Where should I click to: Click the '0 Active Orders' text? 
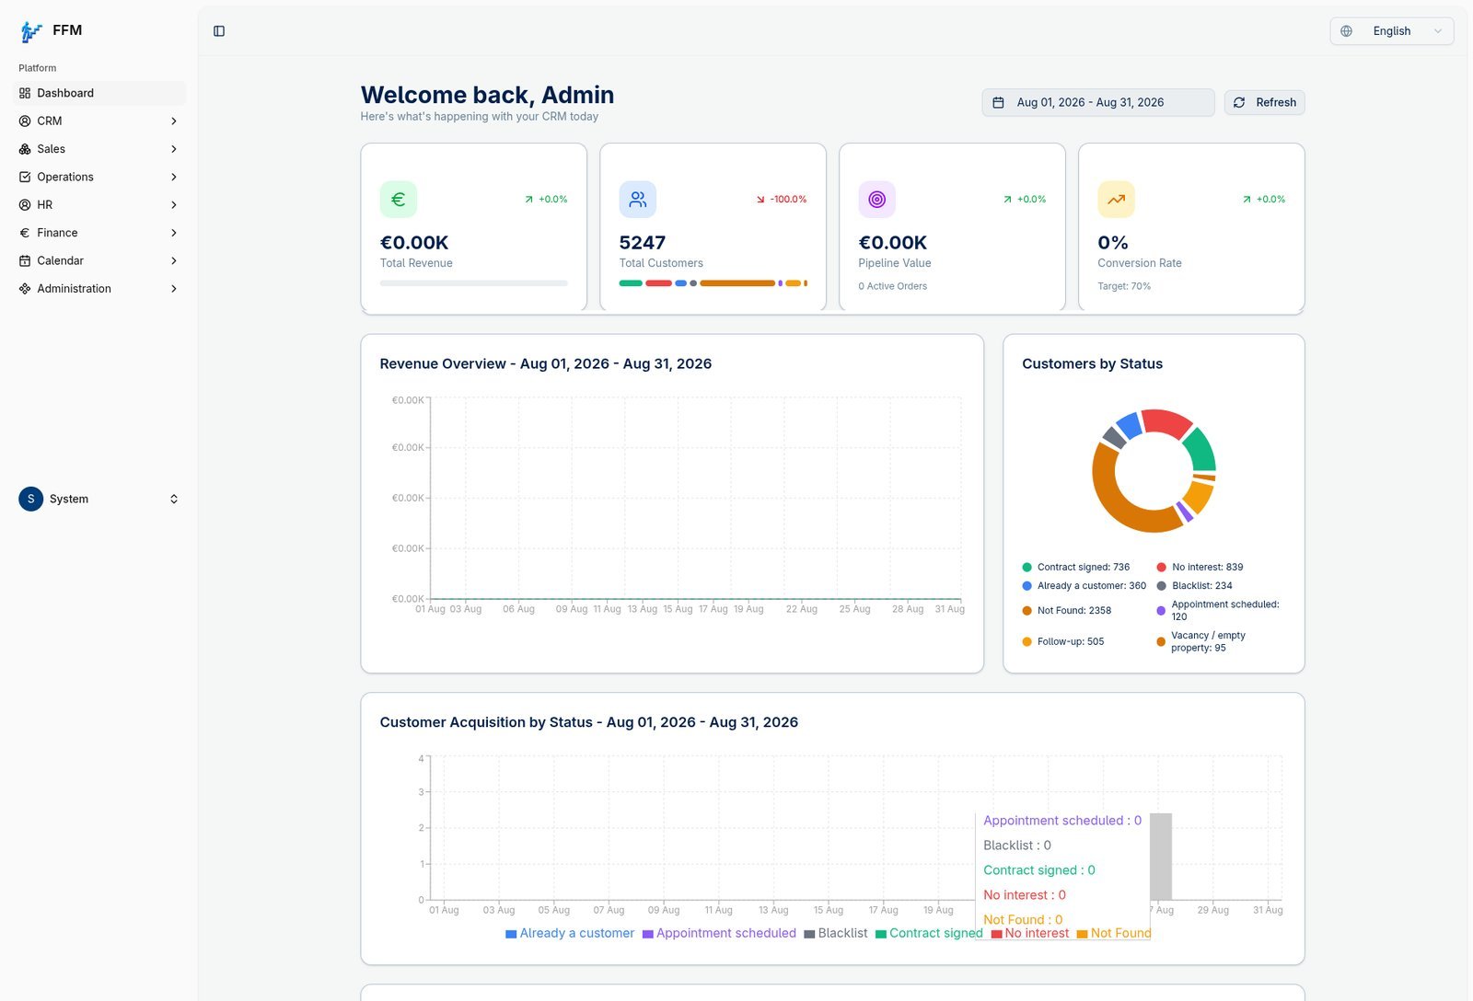click(893, 286)
